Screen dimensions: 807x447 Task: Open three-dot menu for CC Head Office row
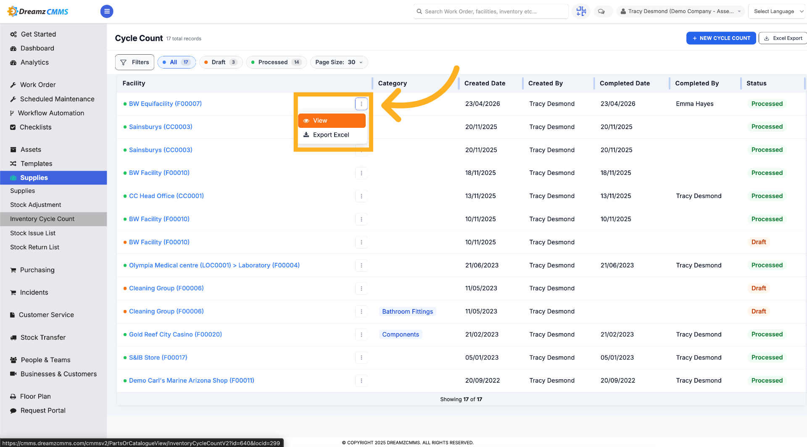click(x=361, y=196)
